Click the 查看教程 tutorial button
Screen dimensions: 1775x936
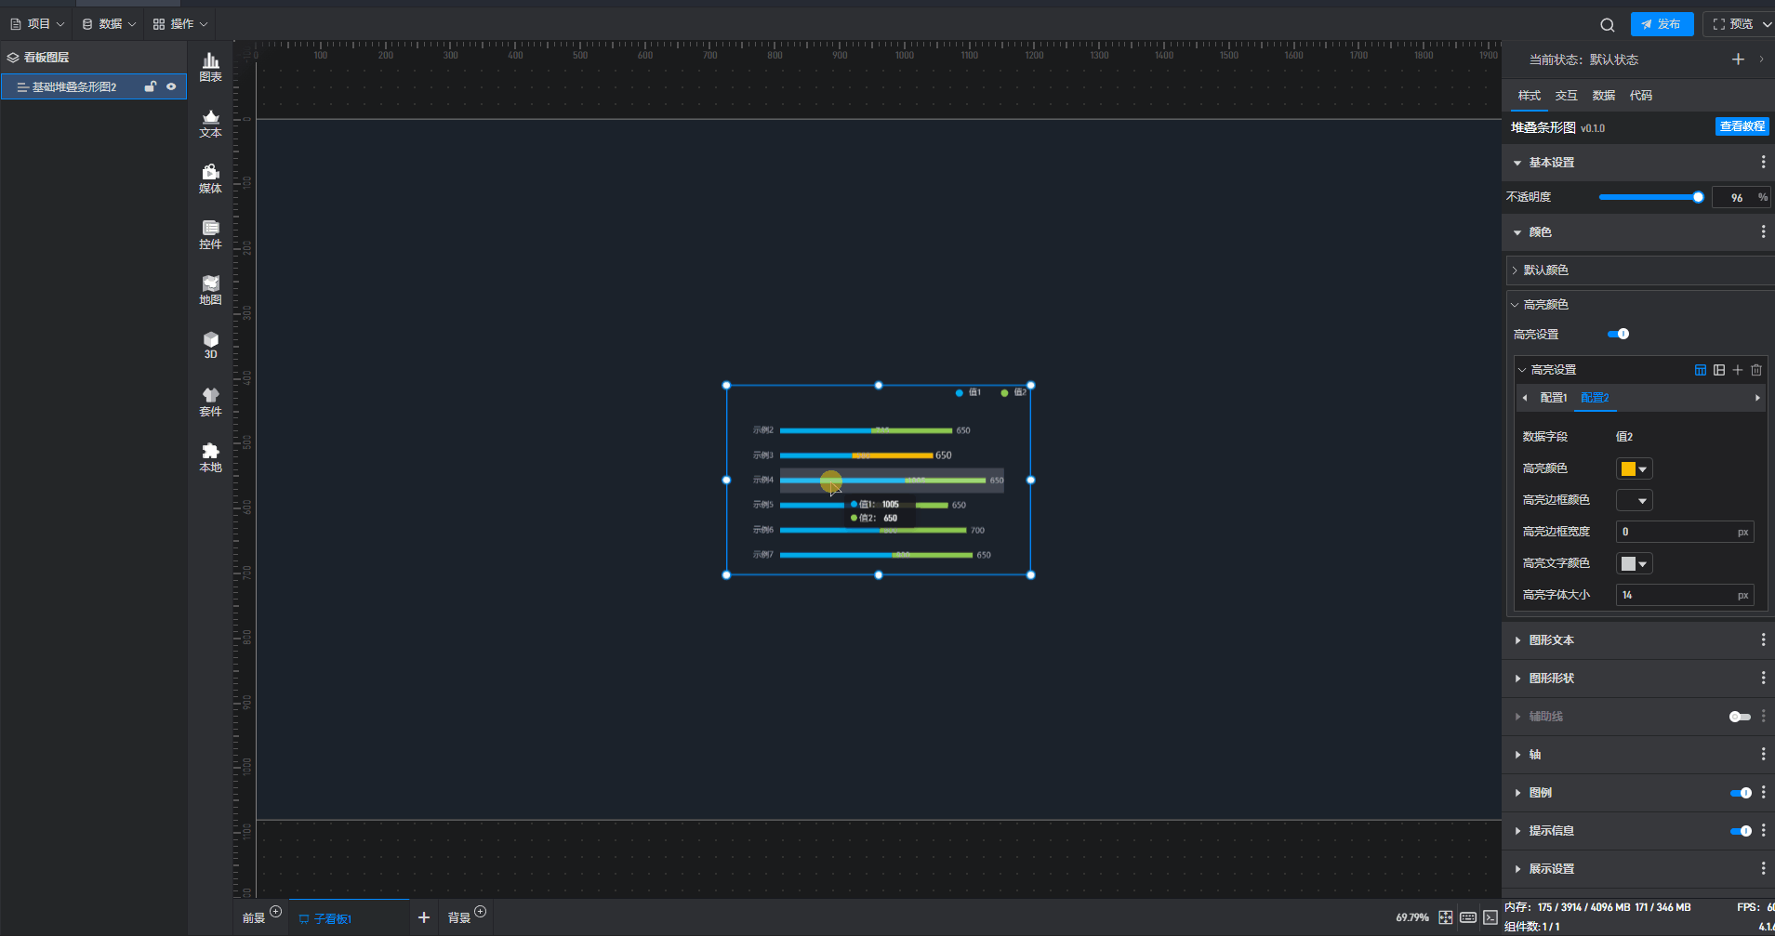coord(1742,126)
